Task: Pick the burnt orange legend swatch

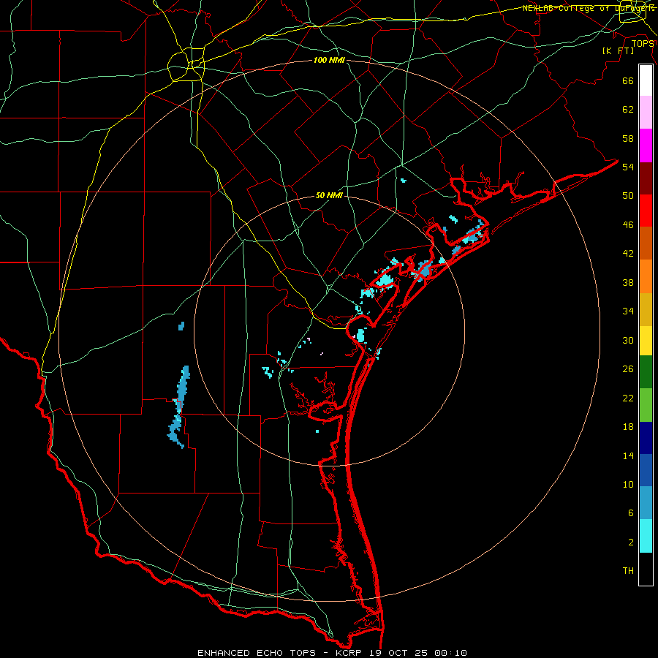Action: [646, 243]
